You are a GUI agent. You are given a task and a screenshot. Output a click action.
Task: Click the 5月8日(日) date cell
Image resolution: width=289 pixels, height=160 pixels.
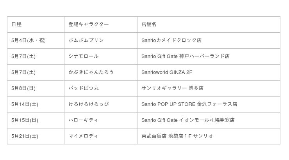23,88
